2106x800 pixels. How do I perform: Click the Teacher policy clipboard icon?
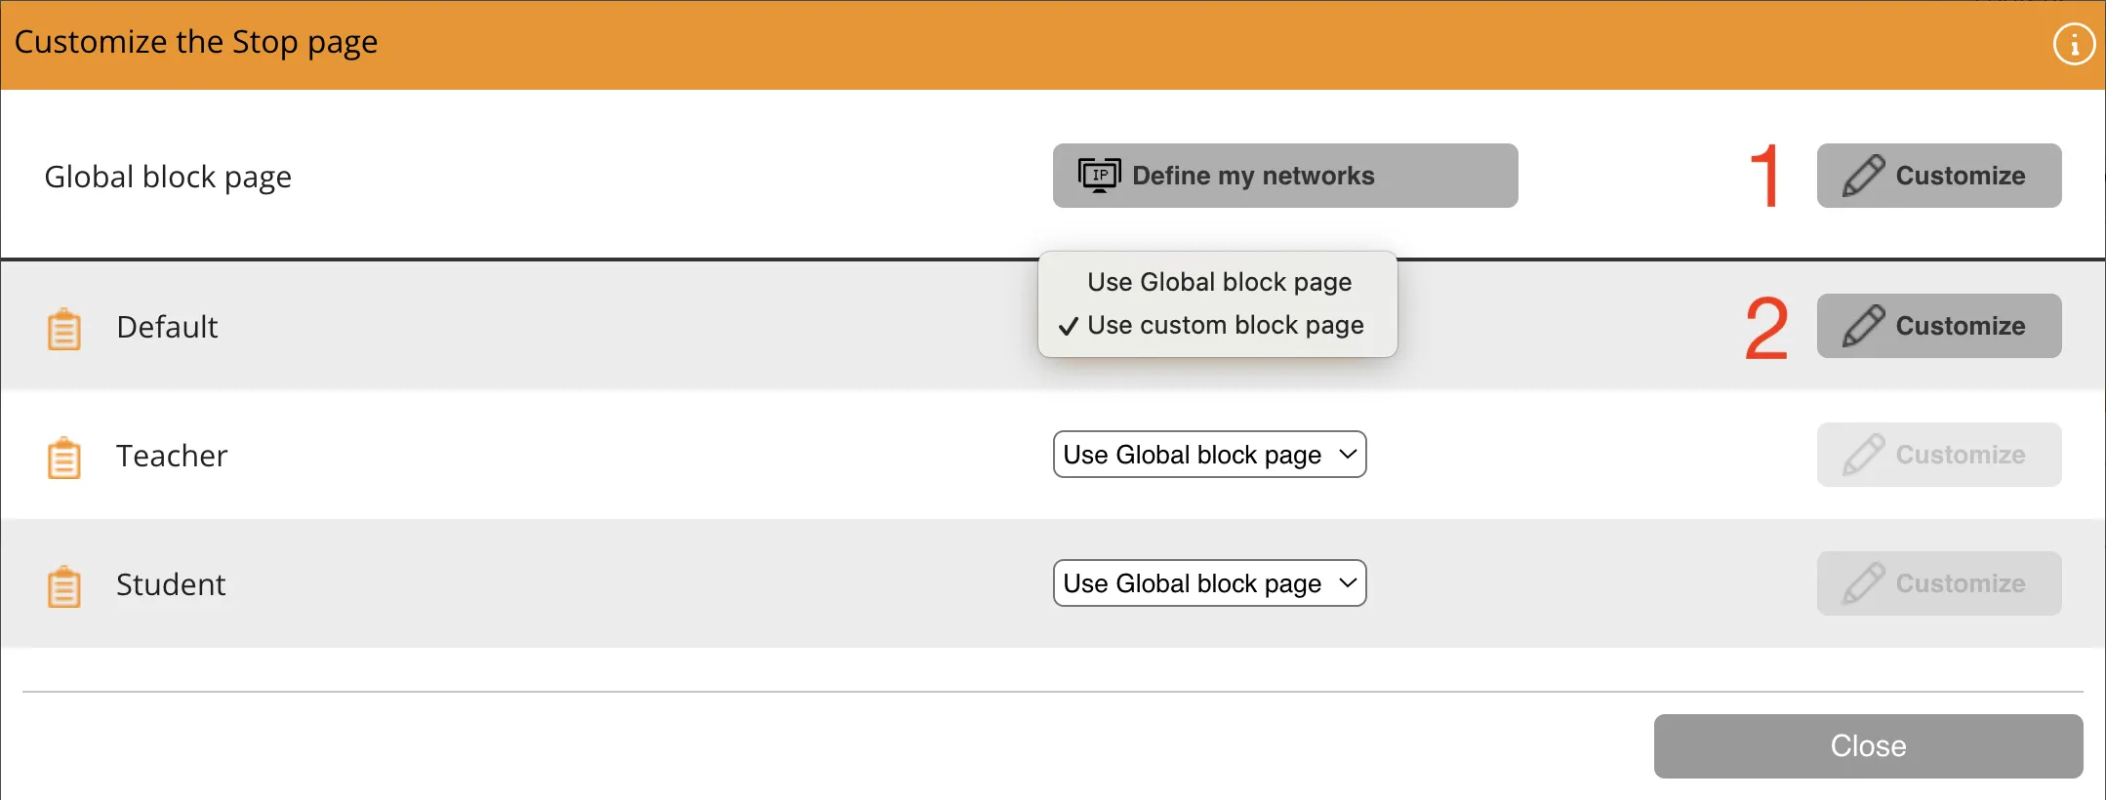point(64,458)
